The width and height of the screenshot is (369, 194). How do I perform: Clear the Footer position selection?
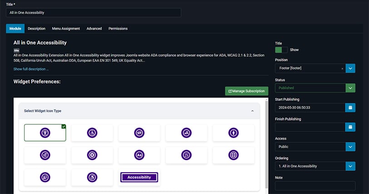[x=342, y=68]
